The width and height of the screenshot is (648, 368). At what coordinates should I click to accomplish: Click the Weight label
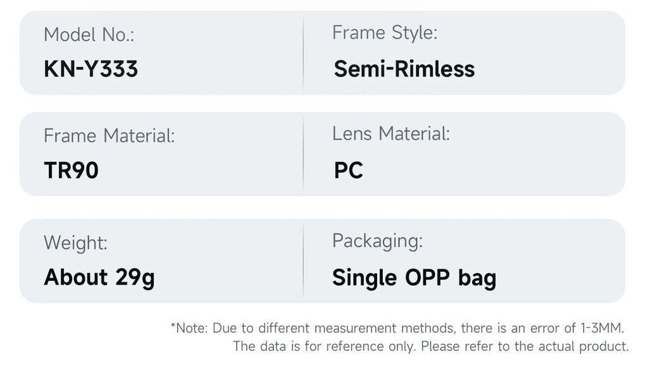click(76, 243)
